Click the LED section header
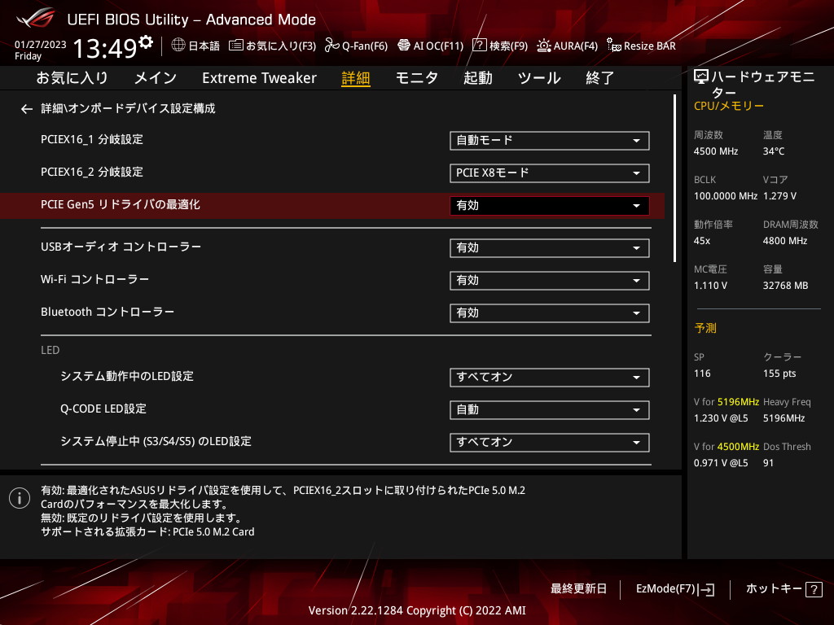The height and width of the screenshot is (625, 834). [50, 350]
